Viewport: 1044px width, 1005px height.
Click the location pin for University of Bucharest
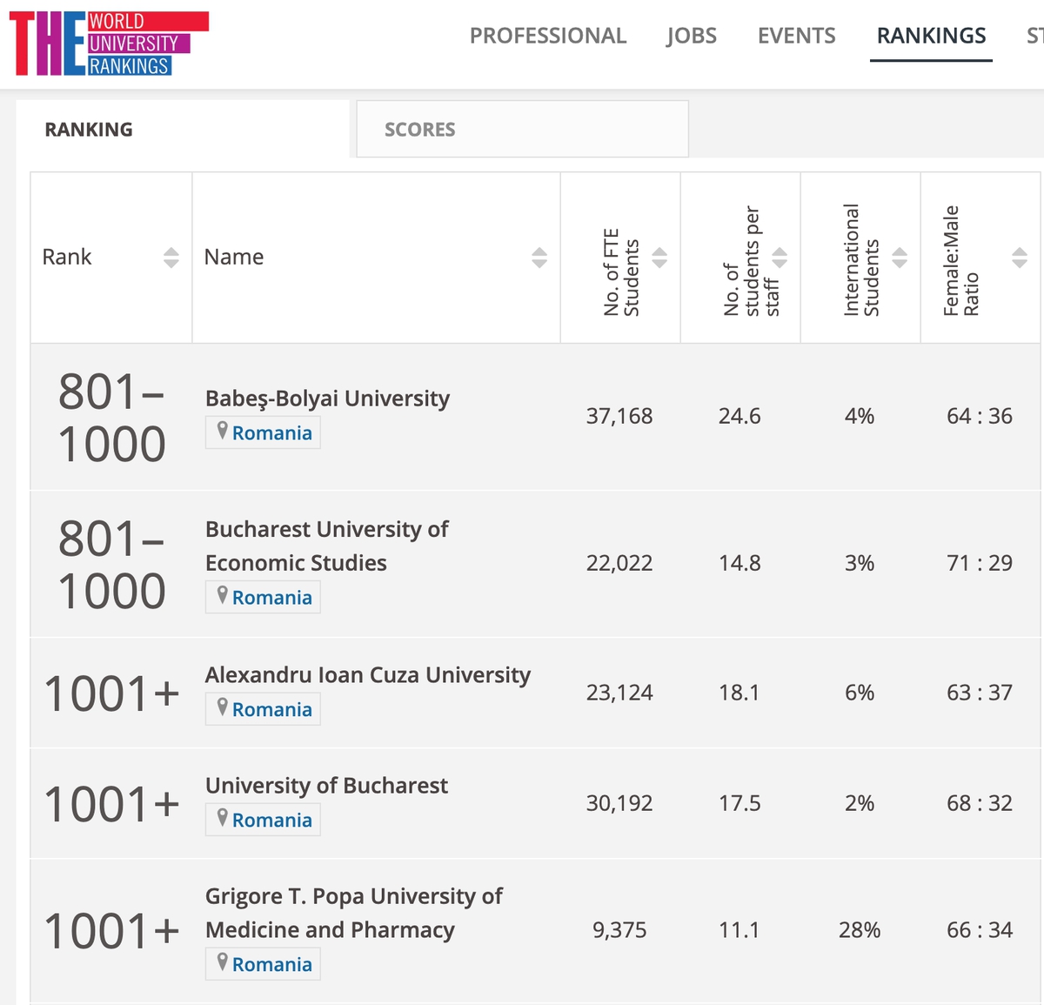pos(223,818)
